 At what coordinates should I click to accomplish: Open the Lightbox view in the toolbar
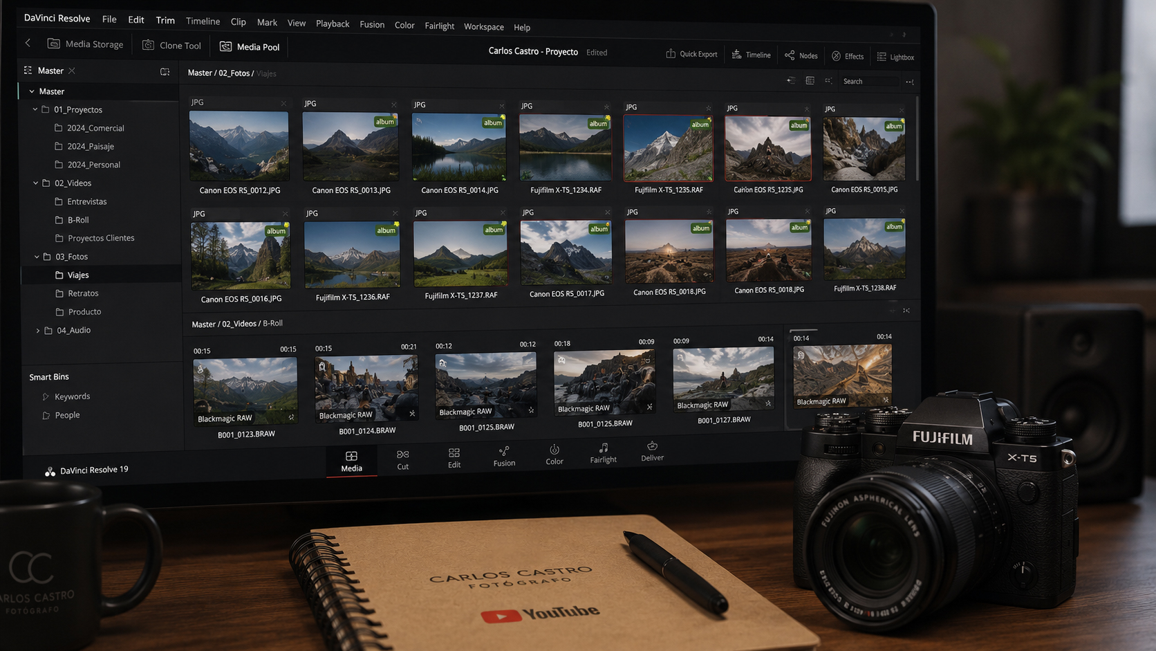895,57
